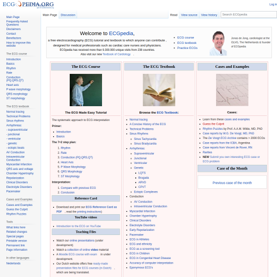Open the Page information link

pos(17,250)
